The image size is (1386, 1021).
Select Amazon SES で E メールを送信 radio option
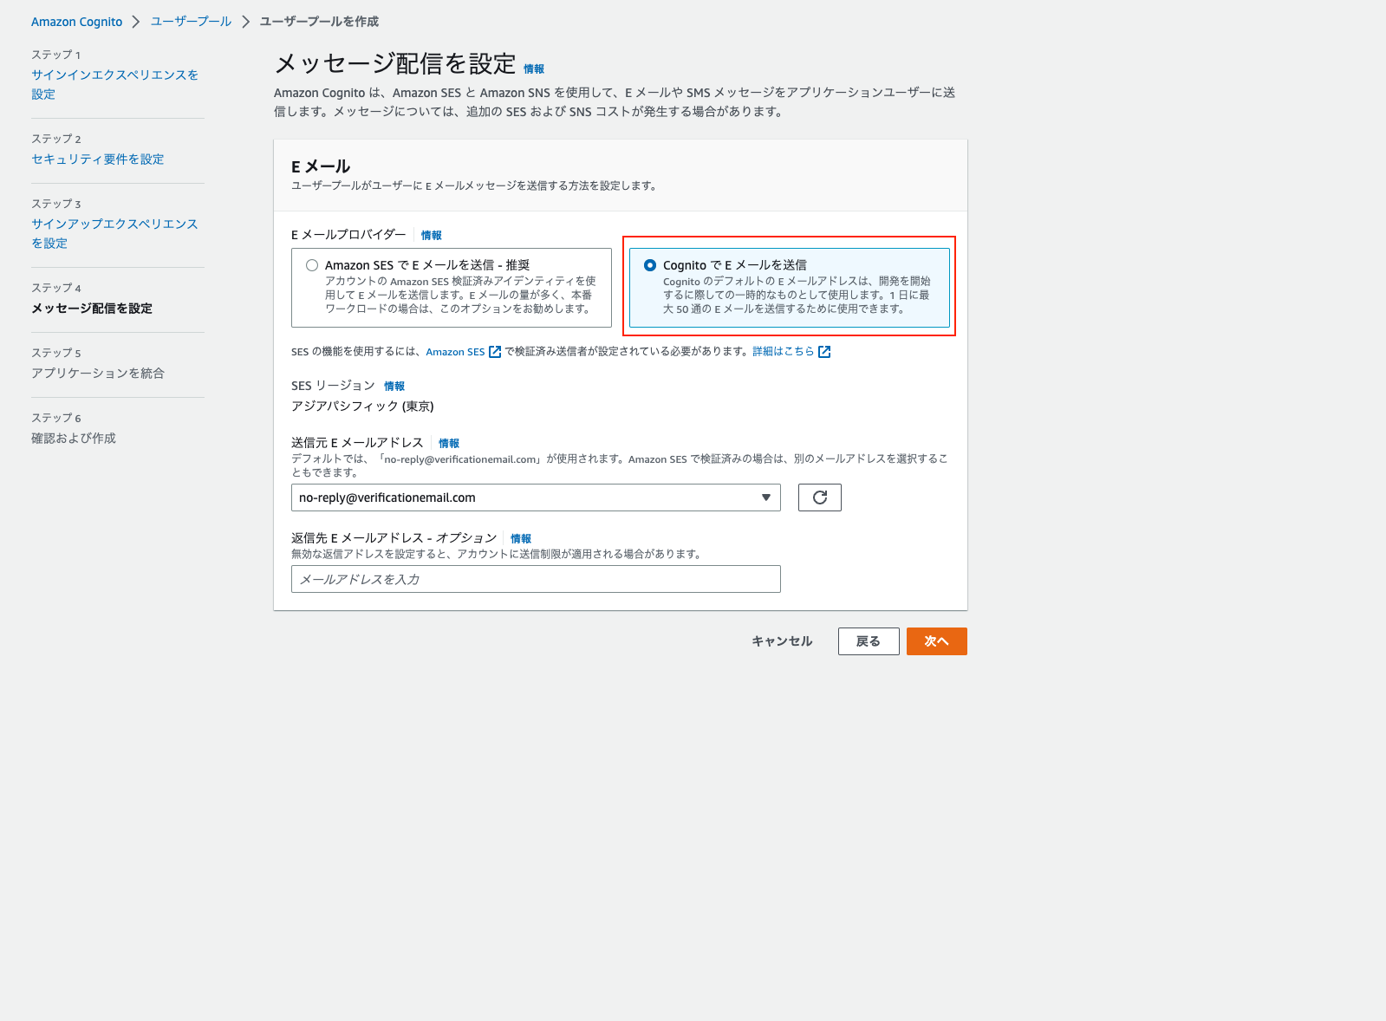[312, 265]
